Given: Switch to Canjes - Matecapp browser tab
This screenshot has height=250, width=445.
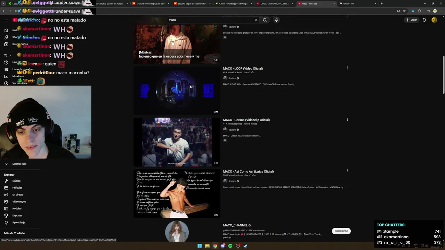Looking at the screenshot, I should [233, 3].
